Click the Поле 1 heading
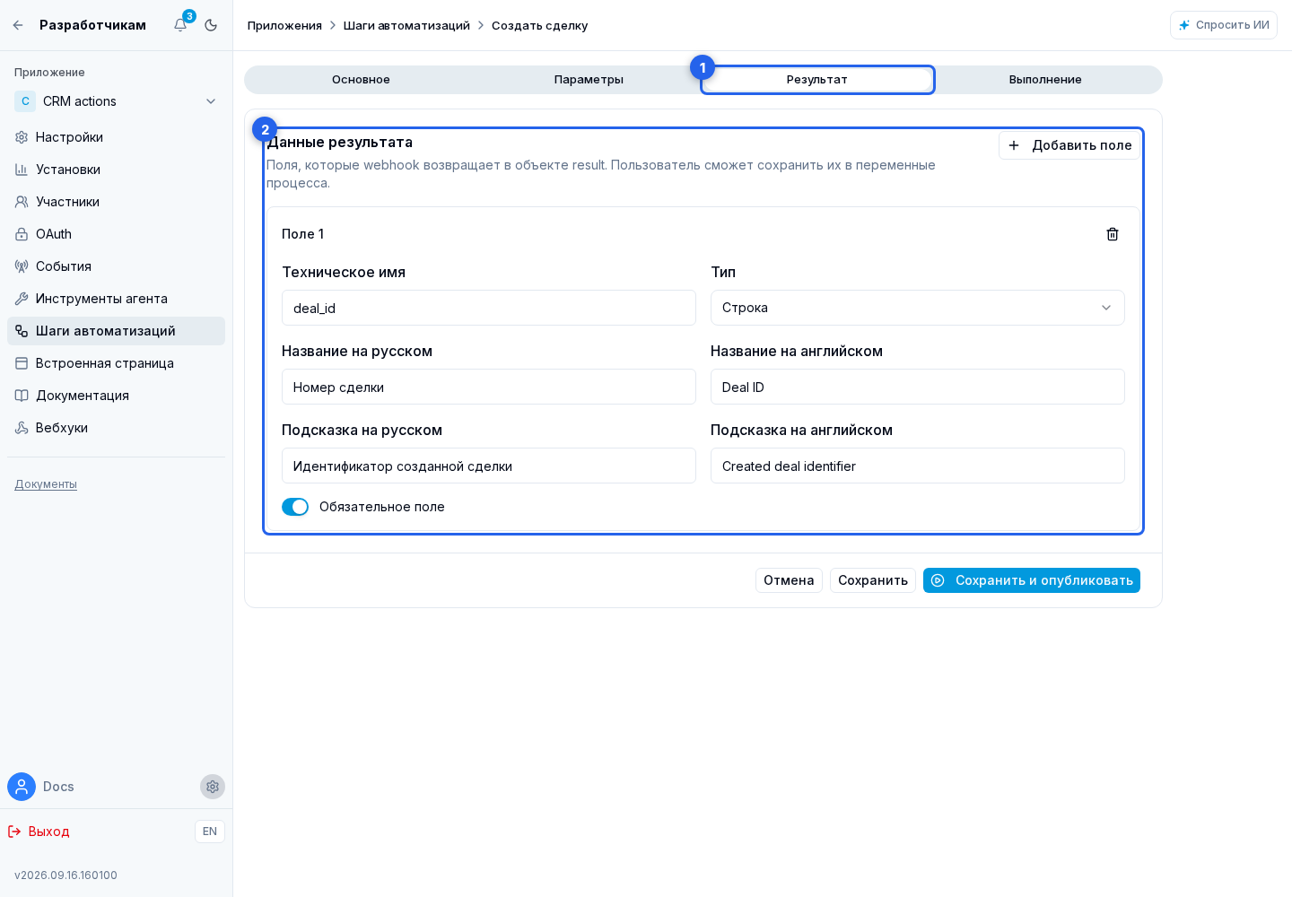 (x=302, y=234)
